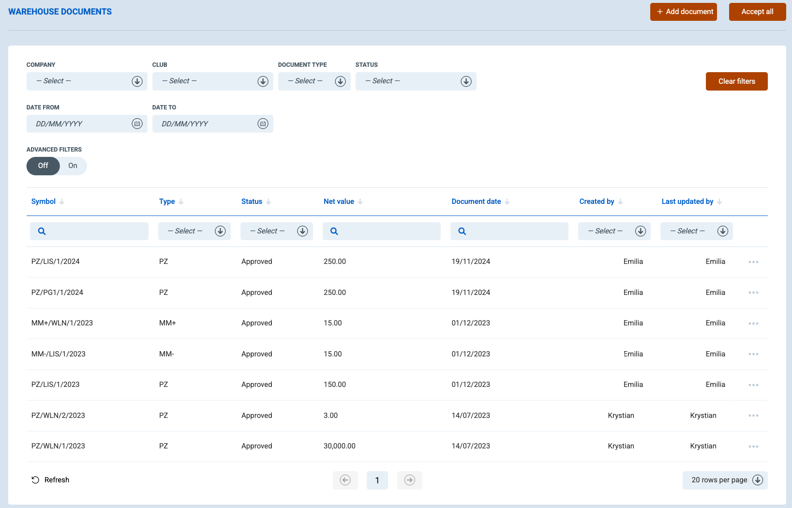Select symbol PZ/PG1/1/2024 cell
The height and width of the screenshot is (508, 792).
(57, 292)
